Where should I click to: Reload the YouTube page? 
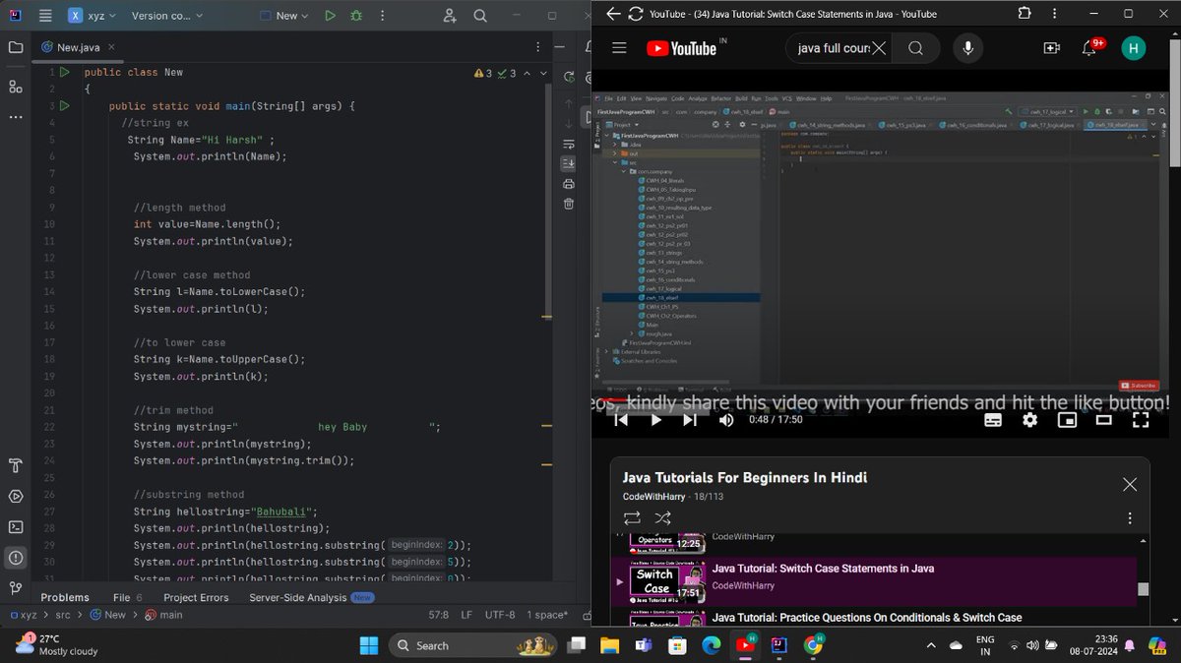pos(635,14)
